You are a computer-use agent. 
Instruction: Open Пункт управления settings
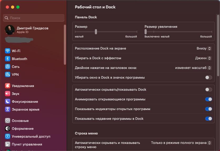coord(27,144)
